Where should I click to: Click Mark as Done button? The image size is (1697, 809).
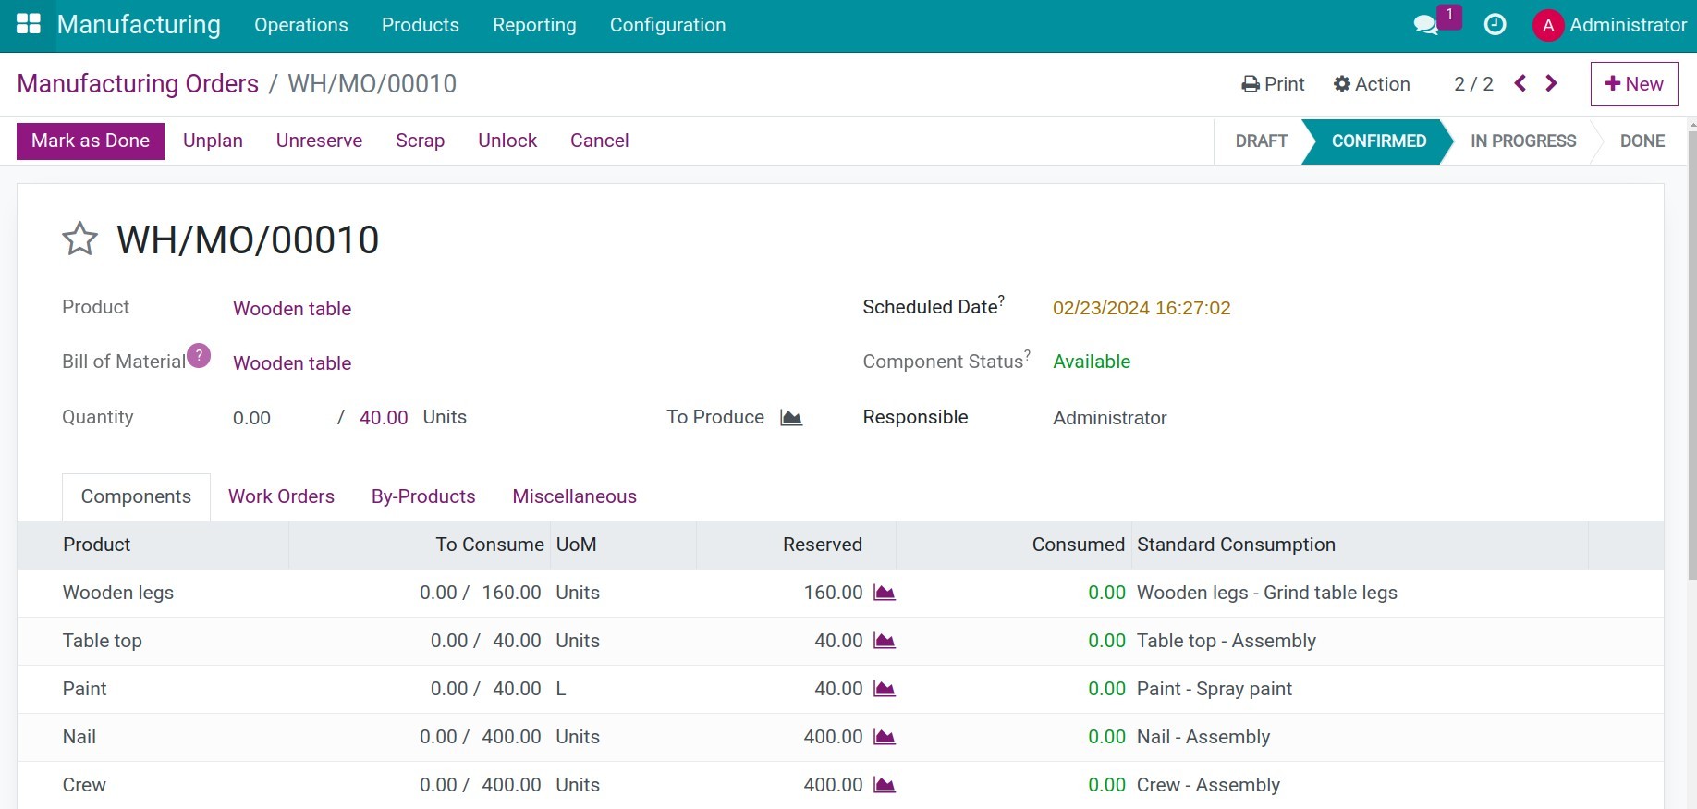(91, 141)
